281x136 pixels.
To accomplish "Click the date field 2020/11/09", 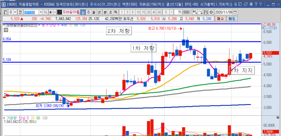I will [x=224, y=12].
